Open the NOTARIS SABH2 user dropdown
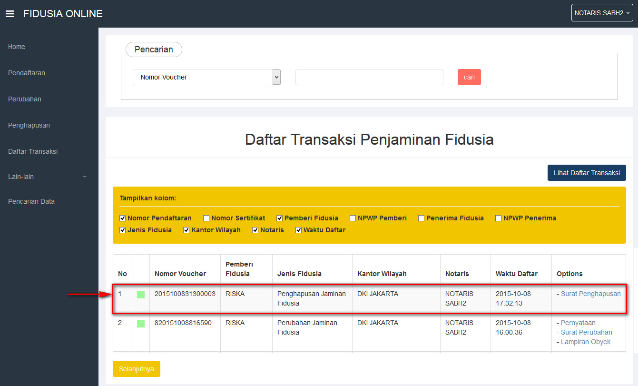The image size is (638, 386). coord(602,13)
